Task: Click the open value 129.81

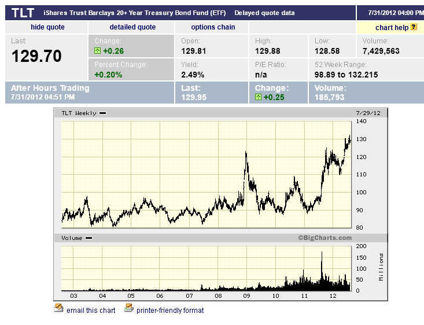Action: [x=194, y=51]
